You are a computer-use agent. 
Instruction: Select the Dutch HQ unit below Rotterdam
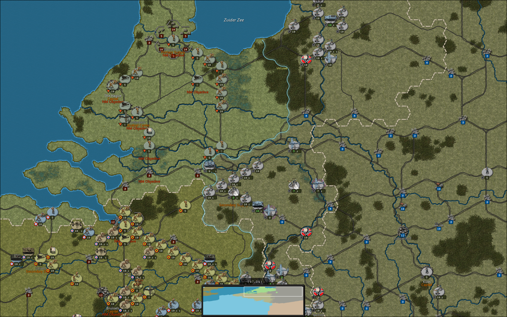point(149,132)
